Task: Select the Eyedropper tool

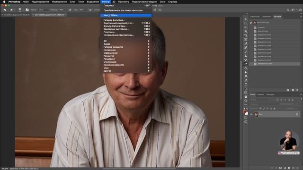Action: [246, 43]
